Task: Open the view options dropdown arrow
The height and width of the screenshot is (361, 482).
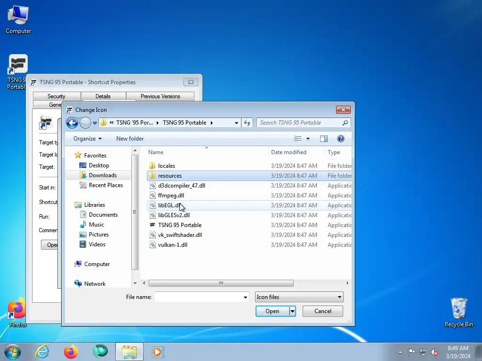Action: click(308, 139)
